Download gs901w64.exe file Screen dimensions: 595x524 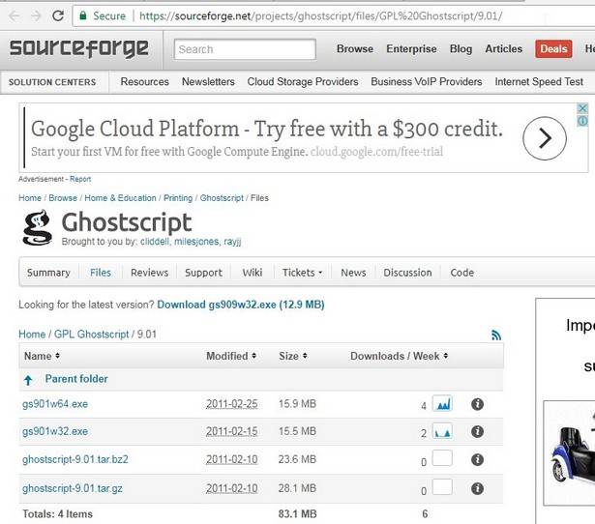click(x=55, y=404)
